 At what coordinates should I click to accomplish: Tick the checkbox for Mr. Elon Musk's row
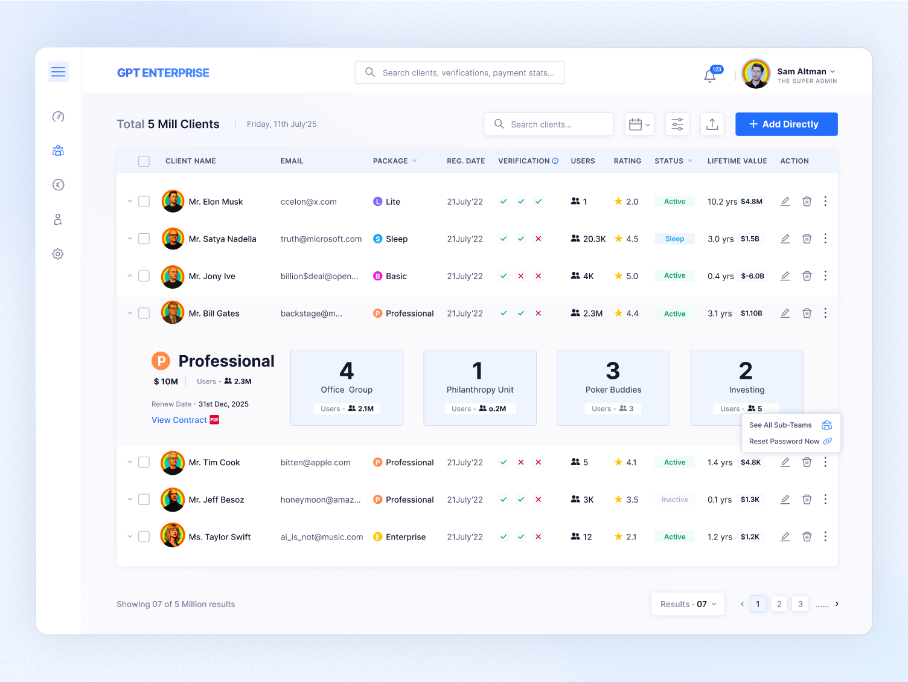click(x=144, y=201)
